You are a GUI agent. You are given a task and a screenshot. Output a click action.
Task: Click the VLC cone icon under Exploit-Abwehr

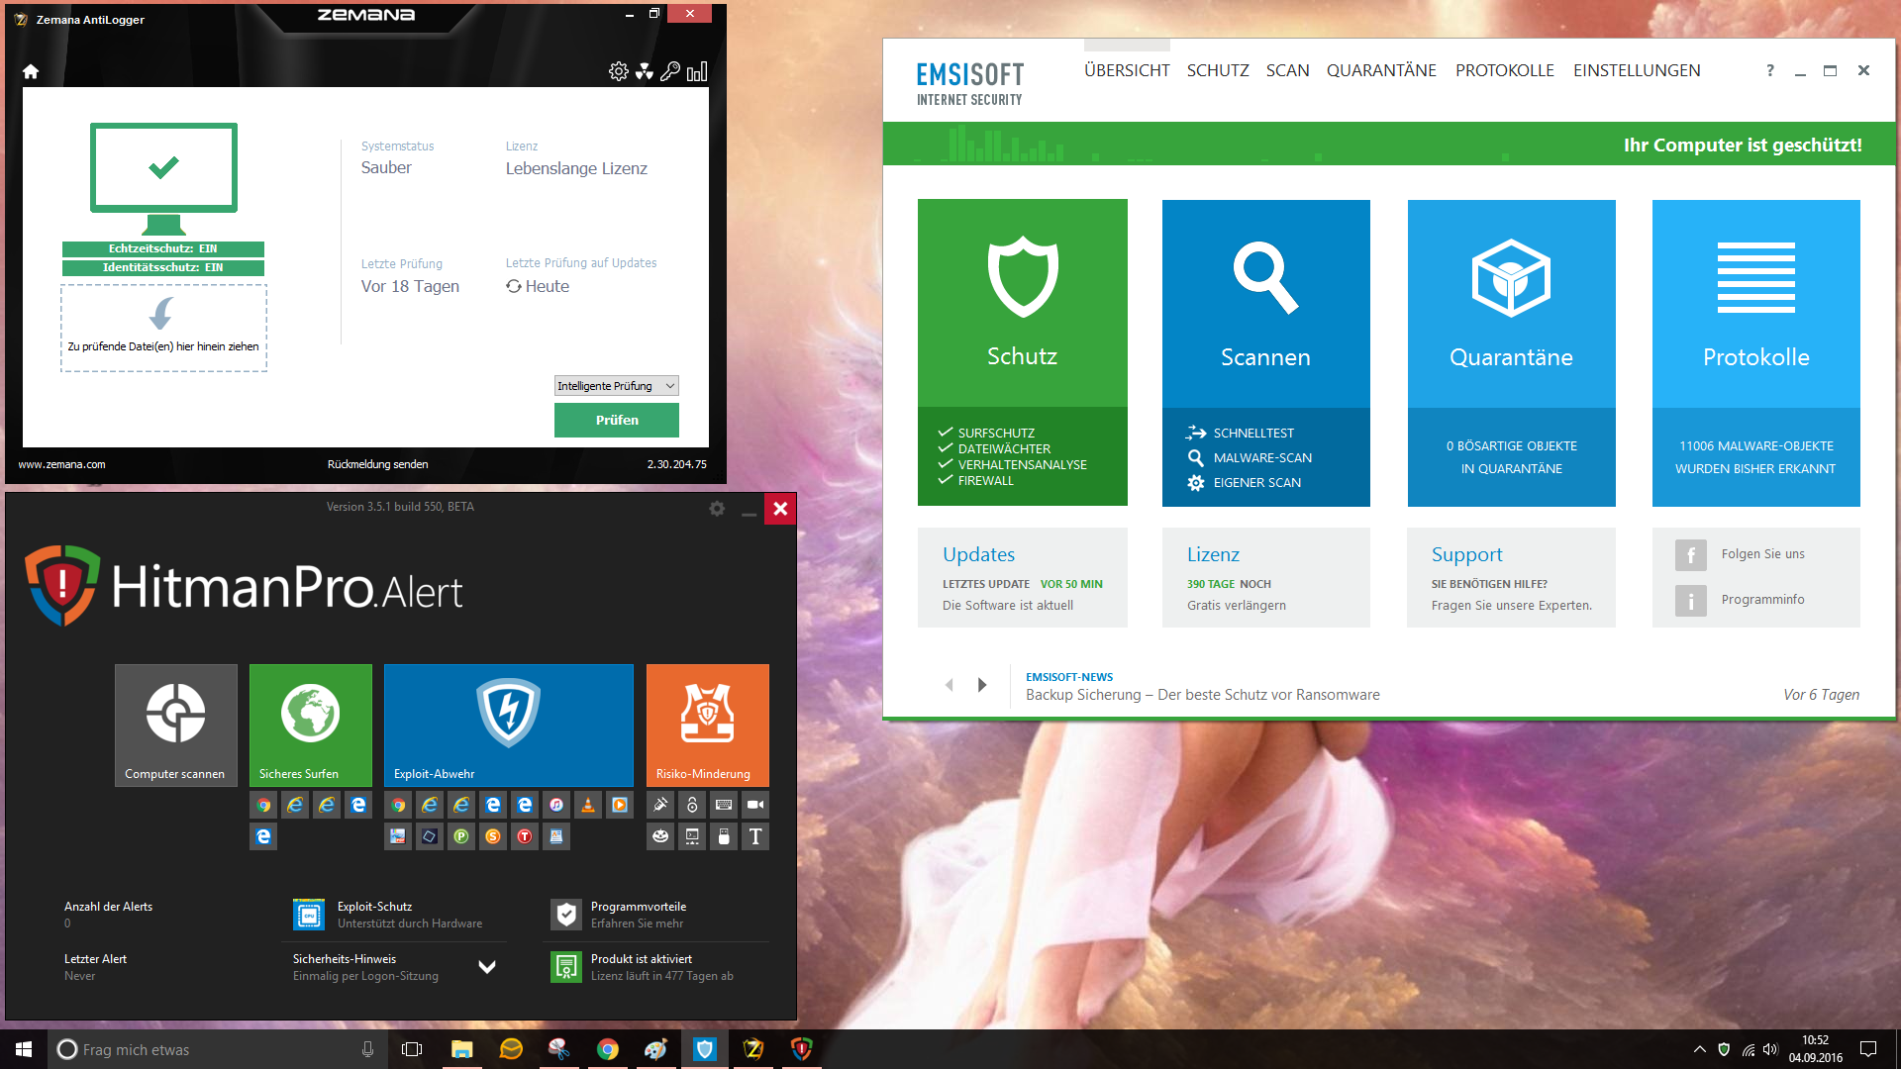point(588,805)
